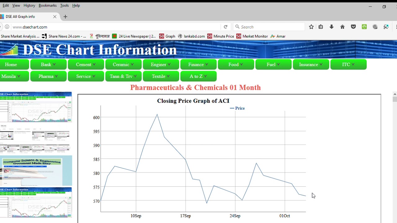The image size is (397, 223).
Task: Open a new tab with plus button
Action: click(x=65, y=17)
